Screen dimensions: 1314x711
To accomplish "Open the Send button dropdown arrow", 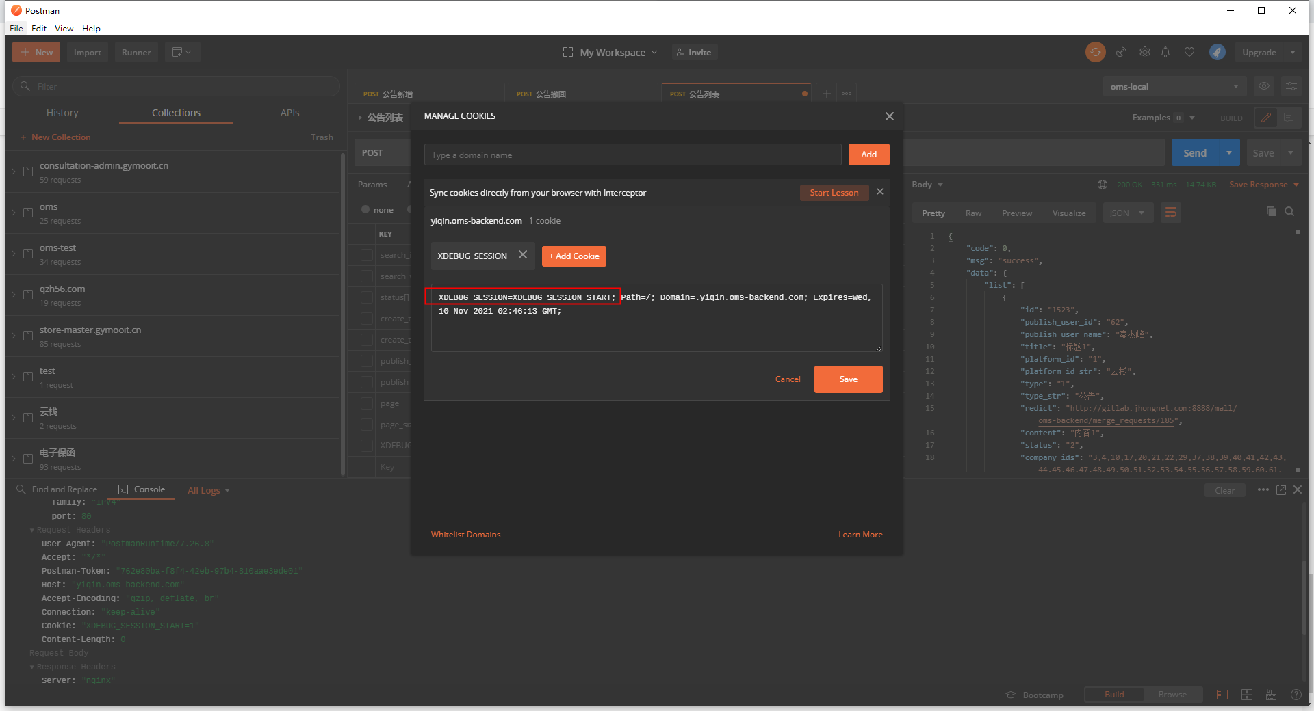I will 1229,153.
